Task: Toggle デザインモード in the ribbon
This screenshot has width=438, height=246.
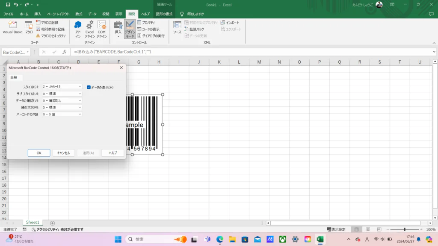Action: point(130,29)
